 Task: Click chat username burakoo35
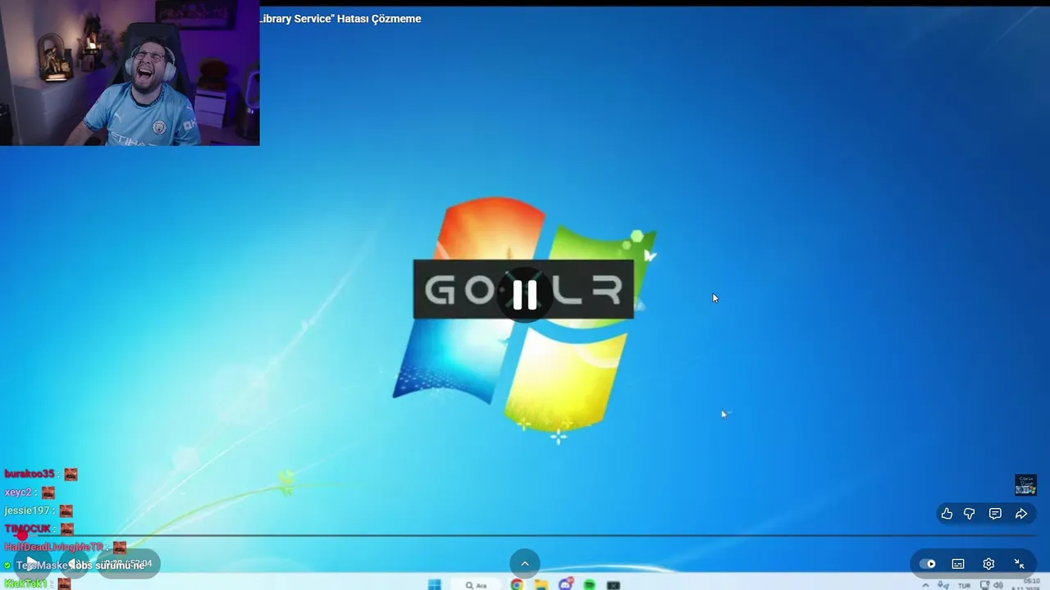pyautogui.click(x=30, y=474)
